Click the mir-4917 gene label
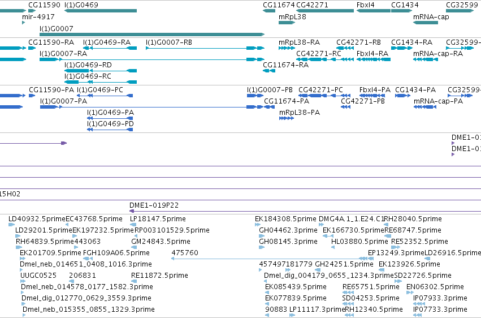The image size is (481, 318). coord(38,16)
